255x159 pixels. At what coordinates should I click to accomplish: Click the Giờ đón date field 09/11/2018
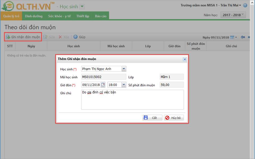(x=91, y=85)
